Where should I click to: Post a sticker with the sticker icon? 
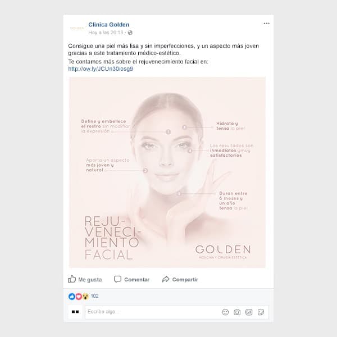point(261,312)
